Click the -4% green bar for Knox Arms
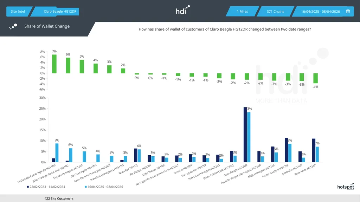The image size is (360, 202). tap(315, 78)
